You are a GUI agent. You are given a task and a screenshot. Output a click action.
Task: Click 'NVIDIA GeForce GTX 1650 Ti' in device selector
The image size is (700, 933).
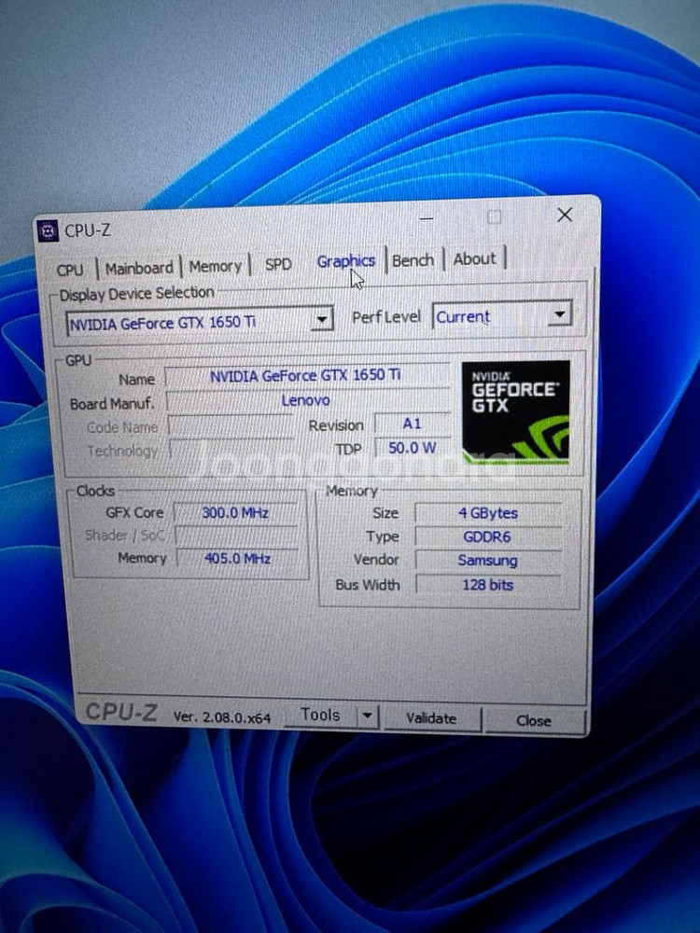coord(163,323)
